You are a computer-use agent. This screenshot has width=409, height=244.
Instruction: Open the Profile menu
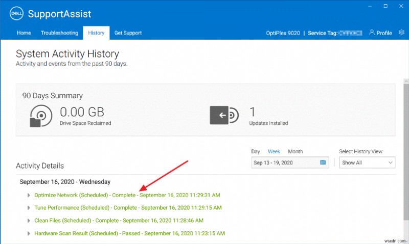tap(380, 33)
